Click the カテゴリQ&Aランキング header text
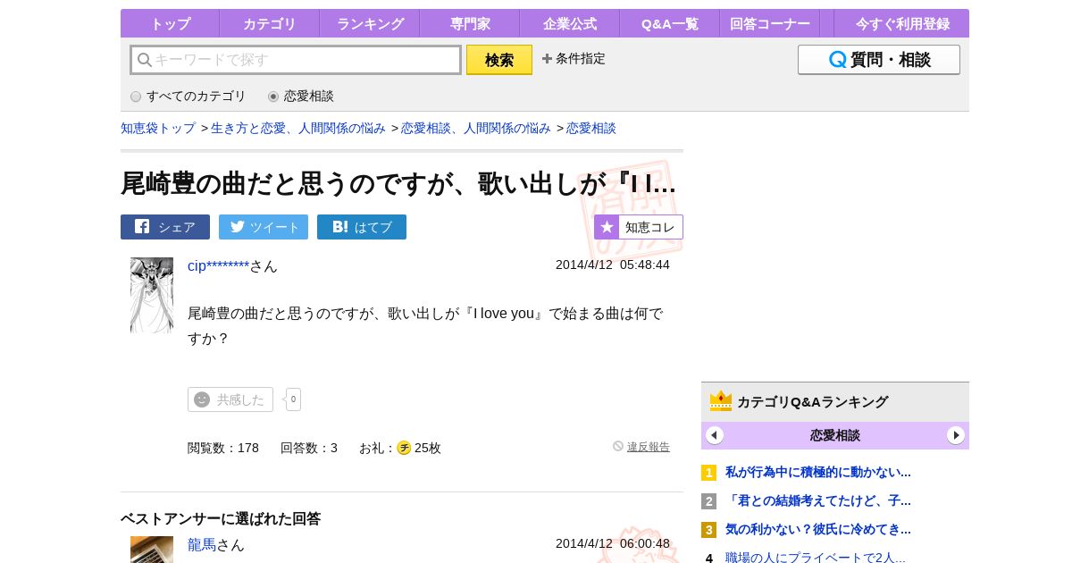Image resolution: width=1072 pixels, height=563 pixels. [x=812, y=402]
